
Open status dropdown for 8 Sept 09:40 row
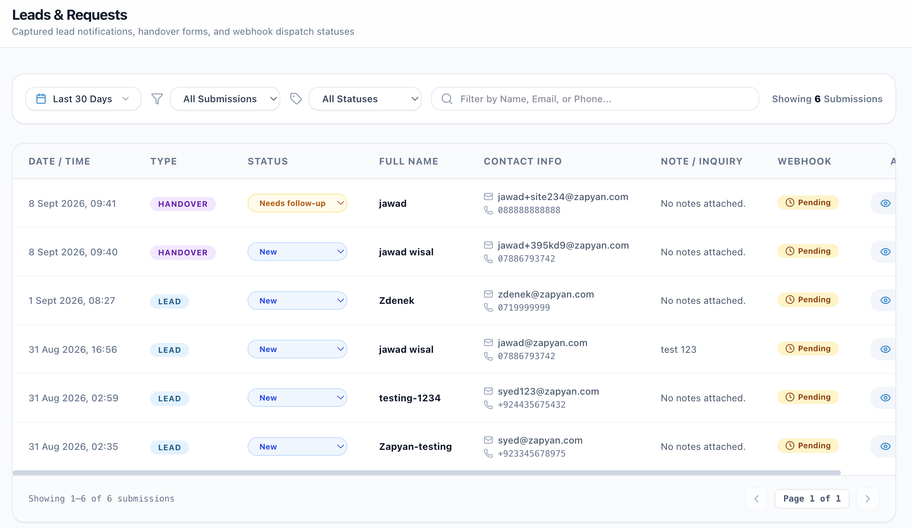[x=297, y=252]
